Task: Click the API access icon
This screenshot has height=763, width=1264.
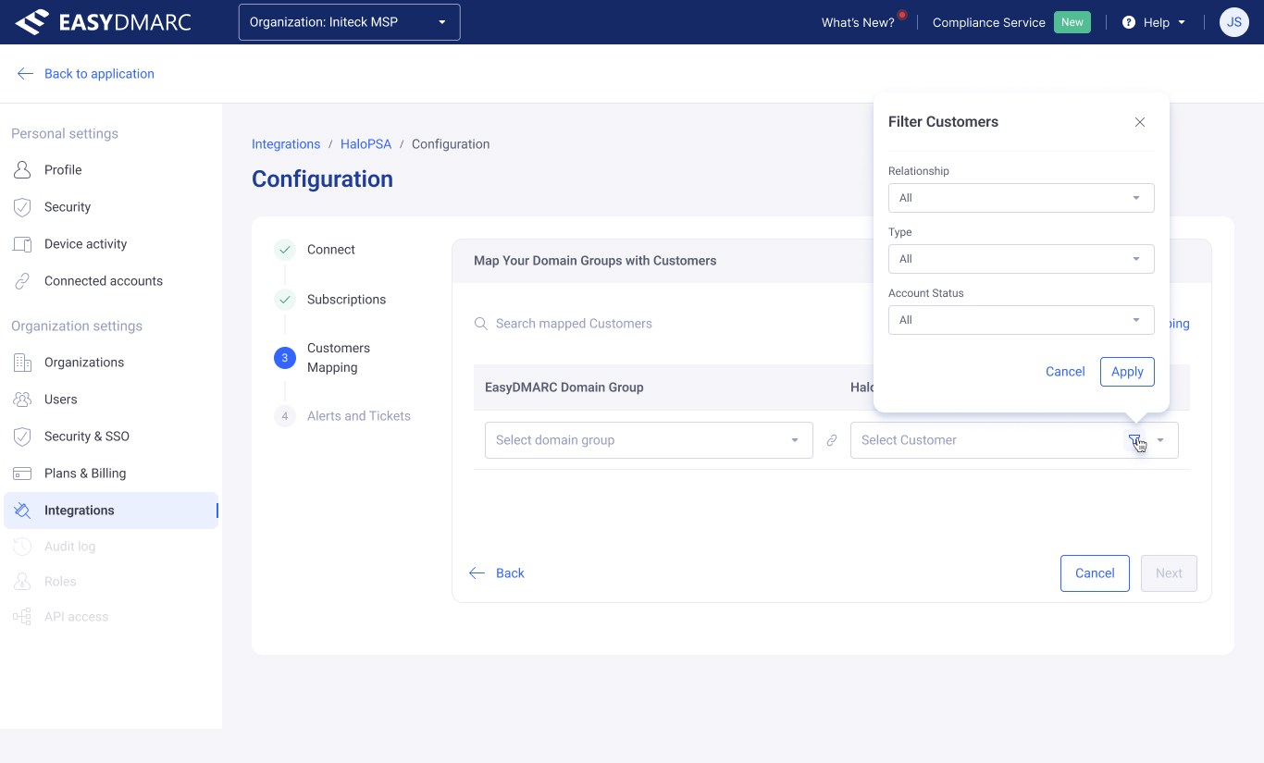Action: (22, 617)
